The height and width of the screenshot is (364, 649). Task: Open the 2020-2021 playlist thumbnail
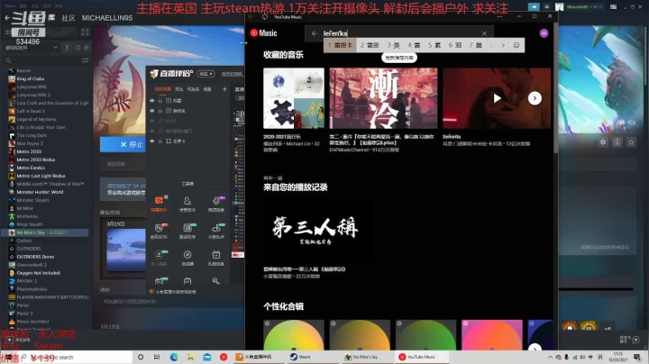pyautogui.click(x=294, y=98)
